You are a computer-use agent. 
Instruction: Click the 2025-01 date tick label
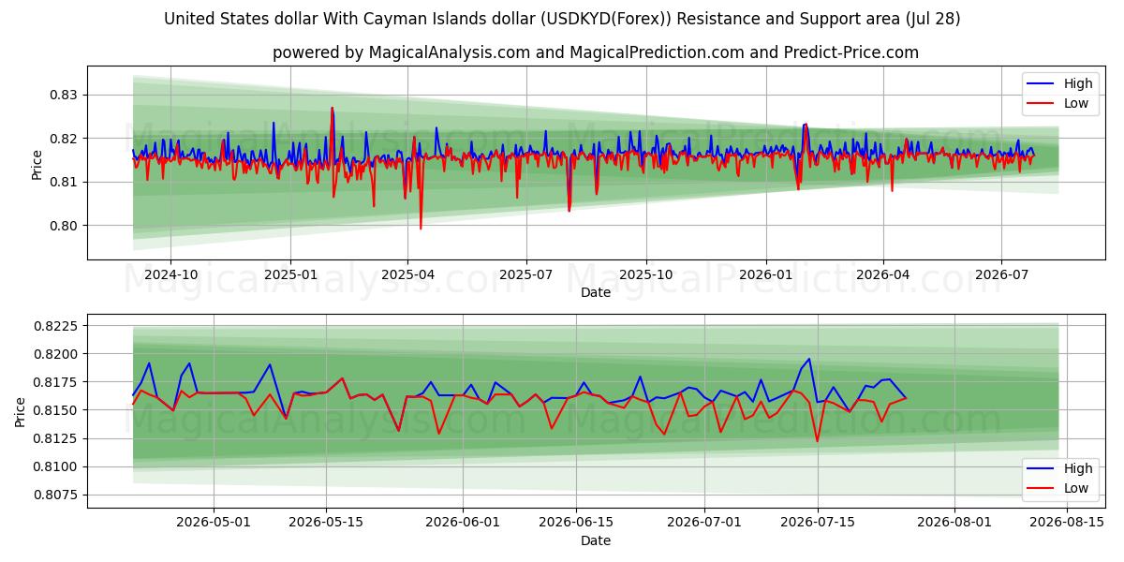click(x=289, y=275)
